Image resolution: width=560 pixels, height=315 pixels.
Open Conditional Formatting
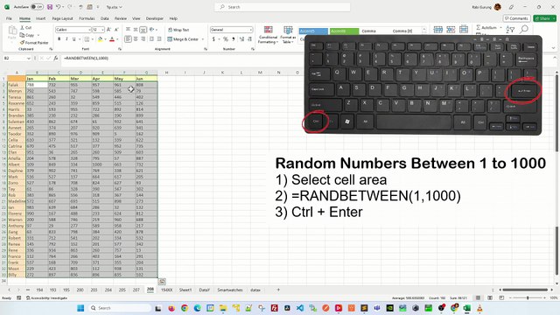coord(268,35)
